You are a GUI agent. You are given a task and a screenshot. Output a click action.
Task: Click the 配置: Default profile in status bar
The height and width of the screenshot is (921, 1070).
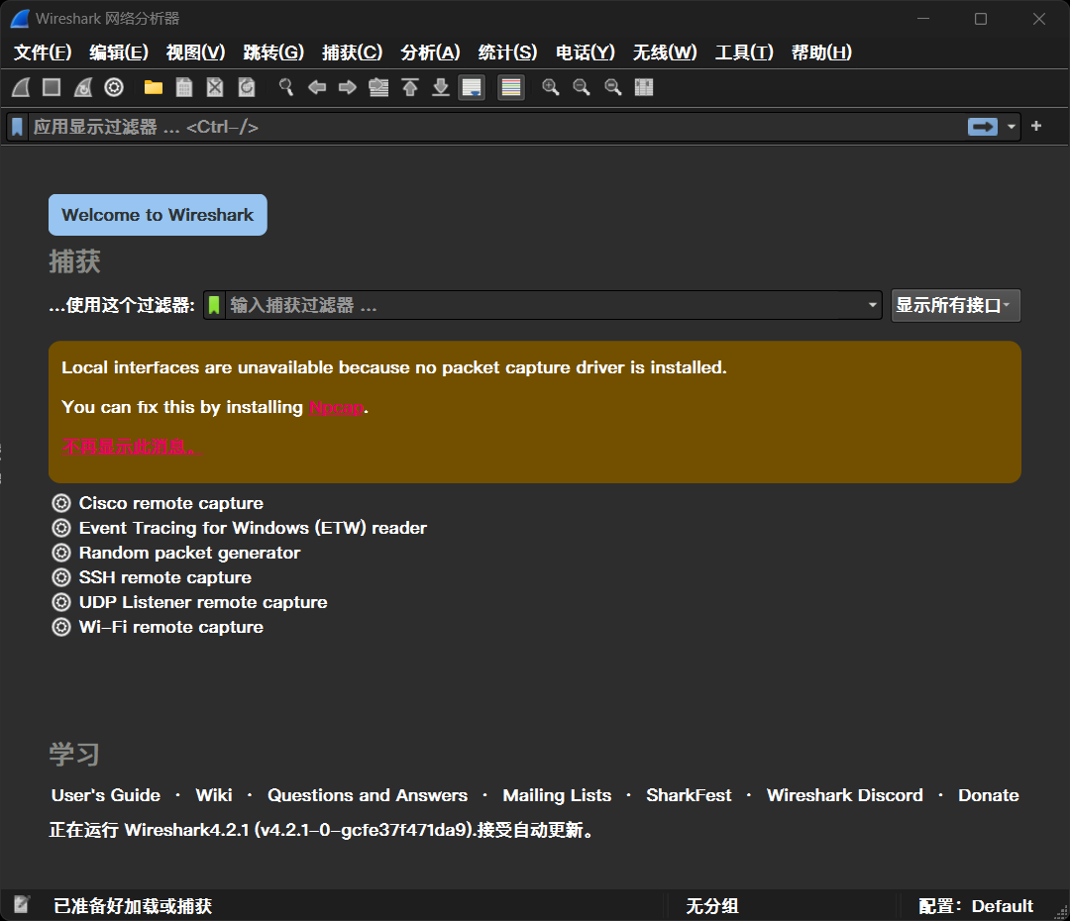(x=976, y=906)
